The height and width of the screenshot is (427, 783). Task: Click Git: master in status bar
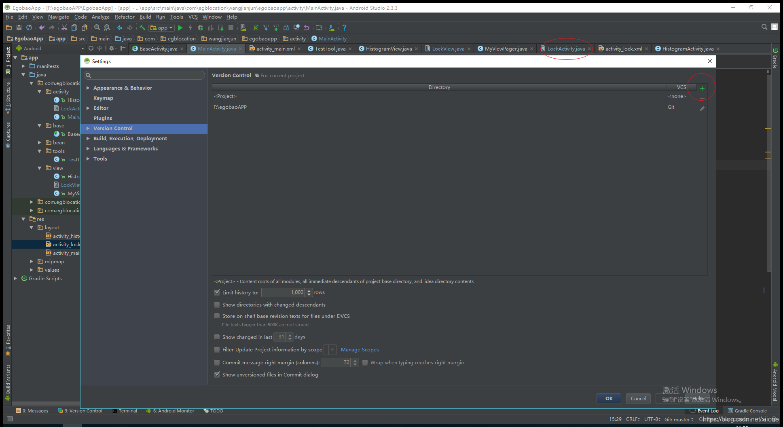(679, 419)
